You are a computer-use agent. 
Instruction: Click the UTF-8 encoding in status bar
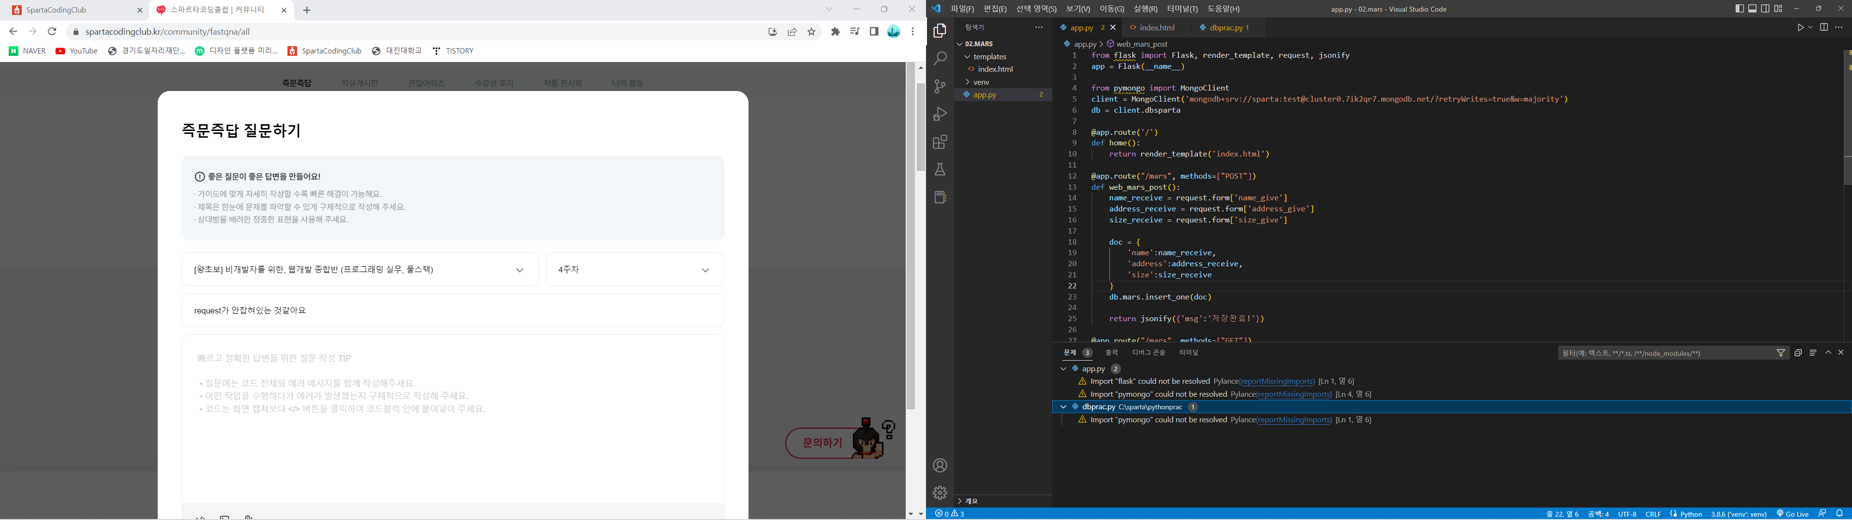(x=1627, y=514)
